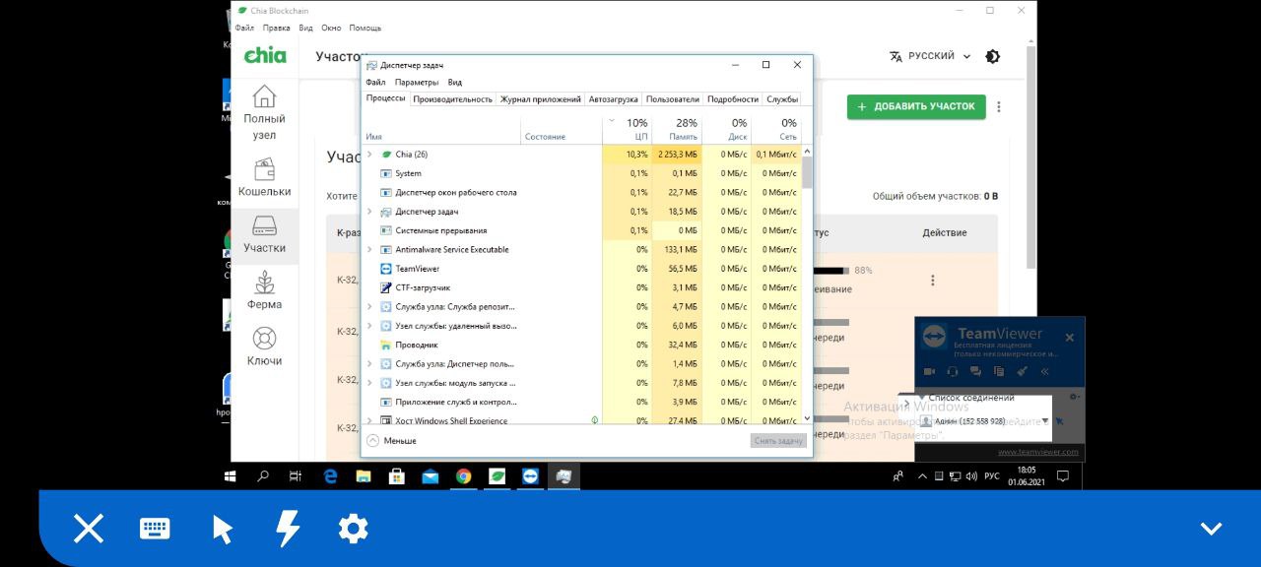Open the Ключи section in Chia

click(x=264, y=347)
